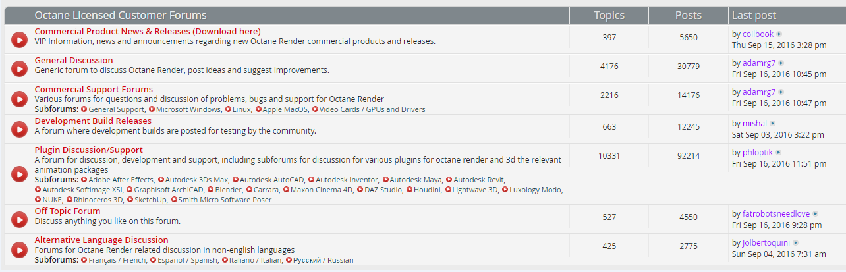Screen dimensions: 846x272
Task: Open mishal user profile
Action: (754, 124)
